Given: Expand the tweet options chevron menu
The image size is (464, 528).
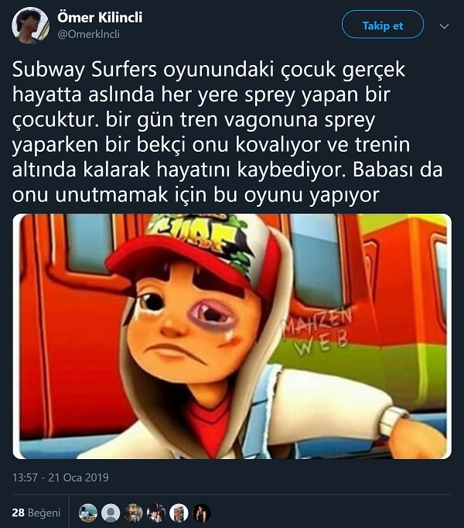Looking at the screenshot, I should point(445,26).
